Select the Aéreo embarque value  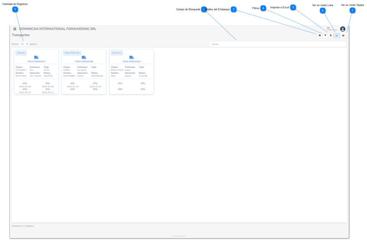click(128, 70)
